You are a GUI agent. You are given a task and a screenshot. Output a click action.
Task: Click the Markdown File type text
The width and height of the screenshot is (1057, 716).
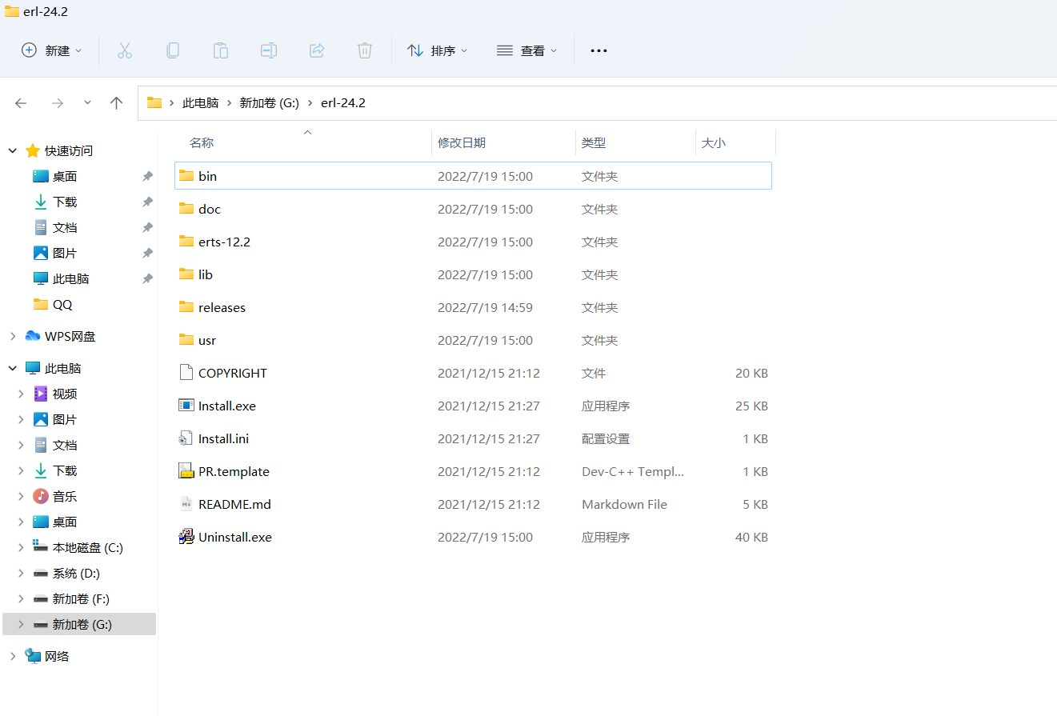[x=624, y=504]
